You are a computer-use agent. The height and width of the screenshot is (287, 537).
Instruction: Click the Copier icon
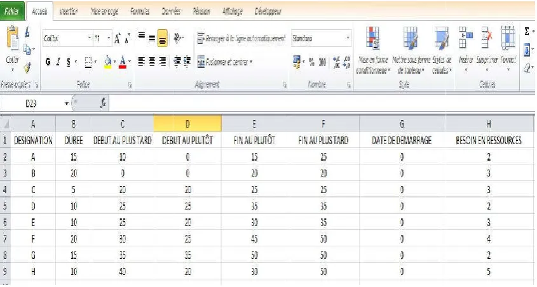[27, 50]
